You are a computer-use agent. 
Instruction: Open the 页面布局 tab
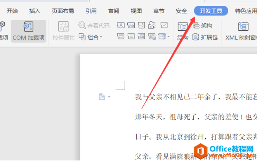(63, 11)
